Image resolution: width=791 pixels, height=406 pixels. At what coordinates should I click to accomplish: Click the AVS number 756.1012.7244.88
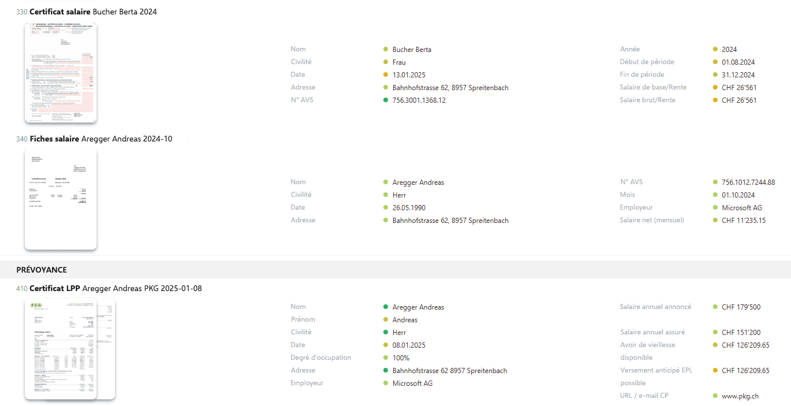[x=748, y=182]
